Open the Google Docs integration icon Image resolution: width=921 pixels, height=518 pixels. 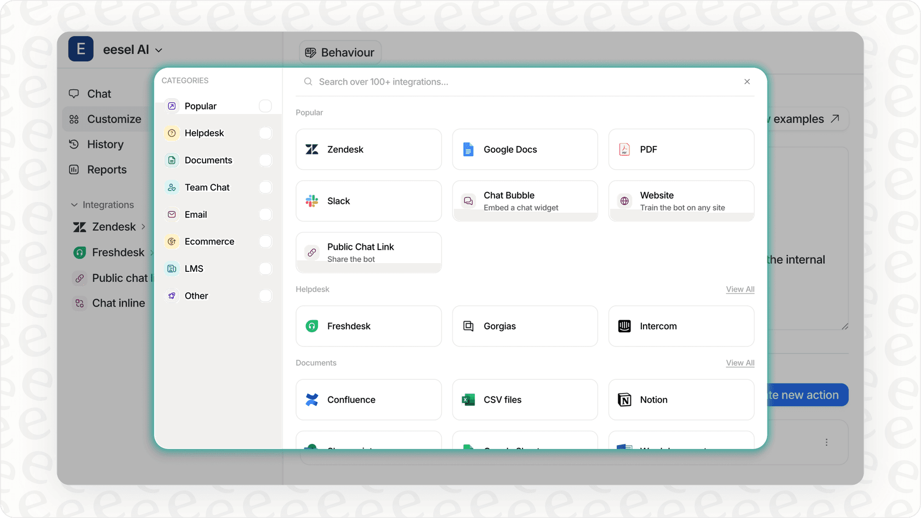click(x=468, y=149)
